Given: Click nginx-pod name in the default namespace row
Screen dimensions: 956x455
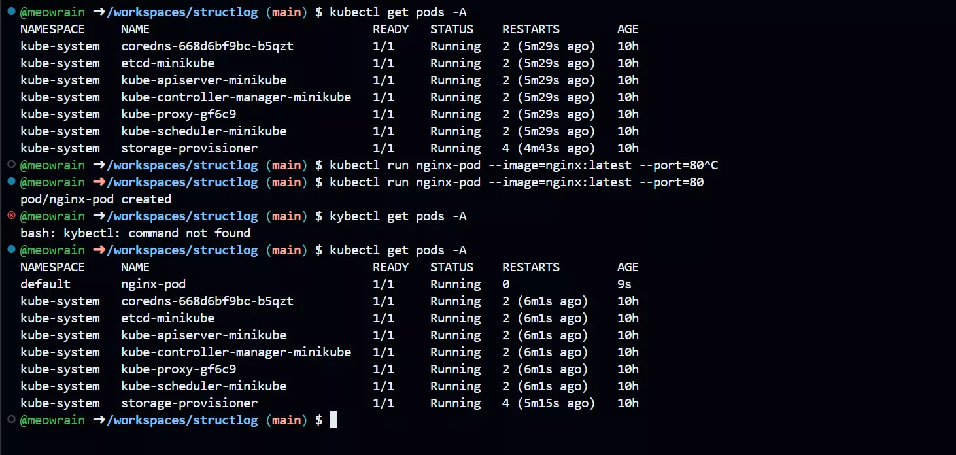Looking at the screenshot, I should pyautogui.click(x=153, y=284).
